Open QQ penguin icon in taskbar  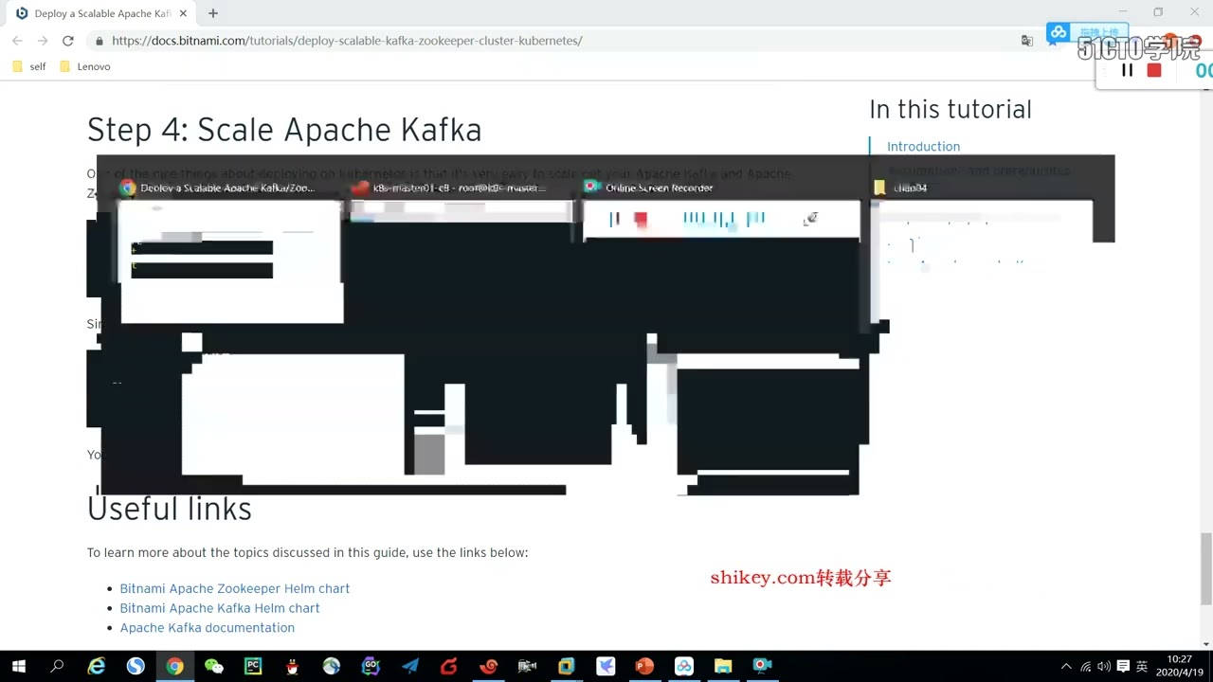(292, 666)
